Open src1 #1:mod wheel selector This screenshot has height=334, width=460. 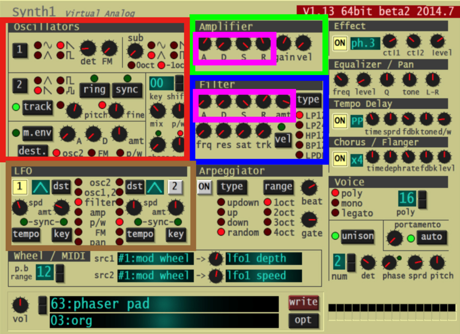(x=155, y=258)
